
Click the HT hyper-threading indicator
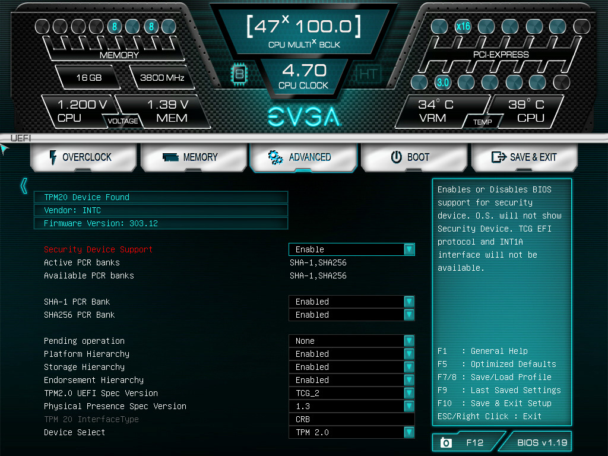pyautogui.click(x=368, y=74)
